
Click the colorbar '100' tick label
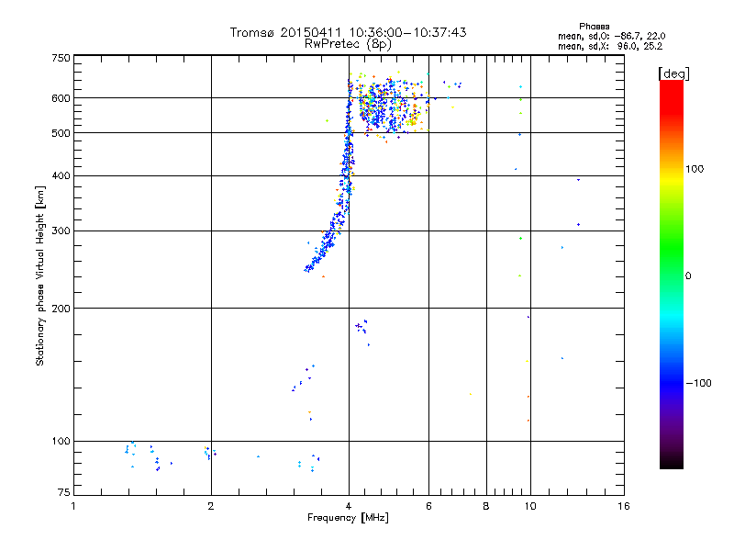(x=695, y=169)
